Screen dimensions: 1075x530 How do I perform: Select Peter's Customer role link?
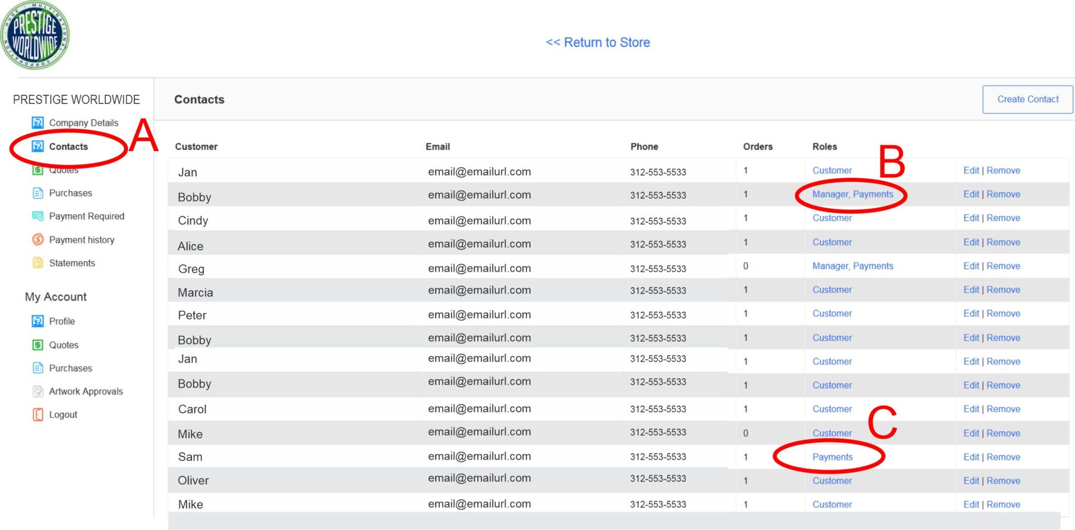click(x=832, y=314)
